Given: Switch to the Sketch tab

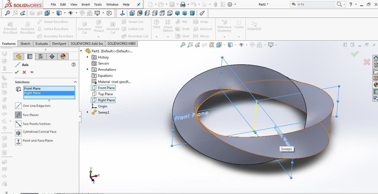Looking at the screenshot, I should [x=25, y=43].
